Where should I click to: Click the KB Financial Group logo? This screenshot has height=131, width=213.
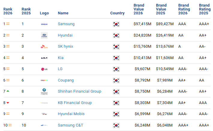click(44, 103)
